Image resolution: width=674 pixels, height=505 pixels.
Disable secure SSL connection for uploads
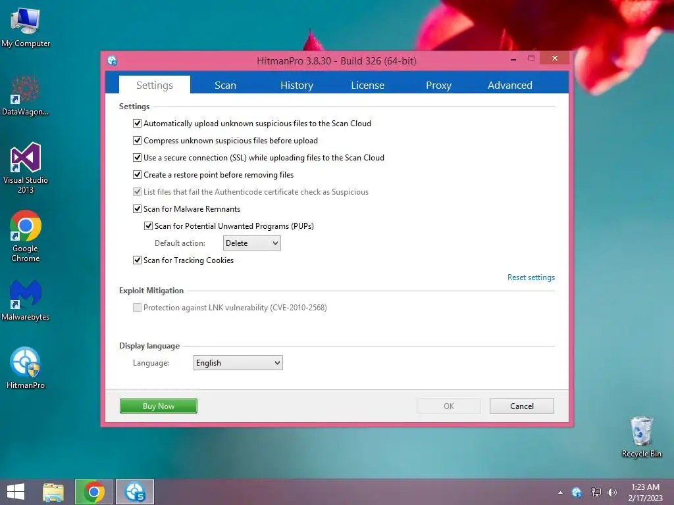(137, 158)
